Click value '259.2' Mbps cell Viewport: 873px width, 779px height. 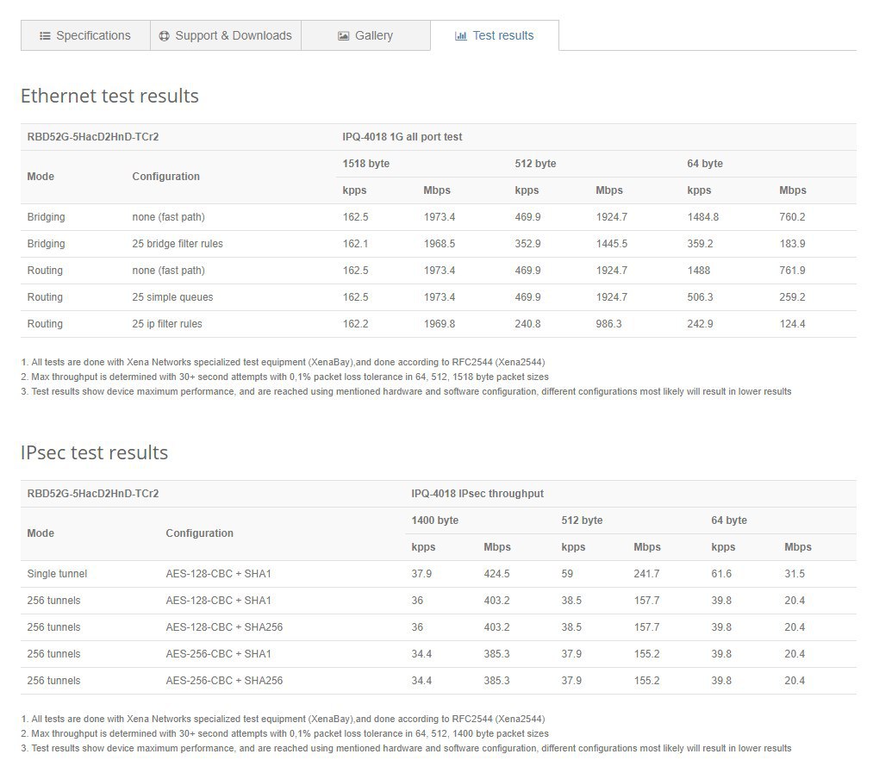792,297
